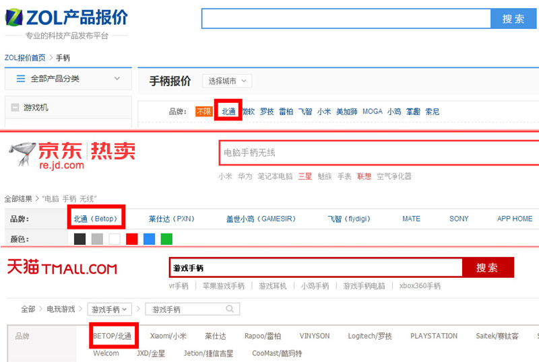Click Tmall suggestion 苹果游戏手柄
Screen dimensions: 539x362
click(x=224, y=286)
